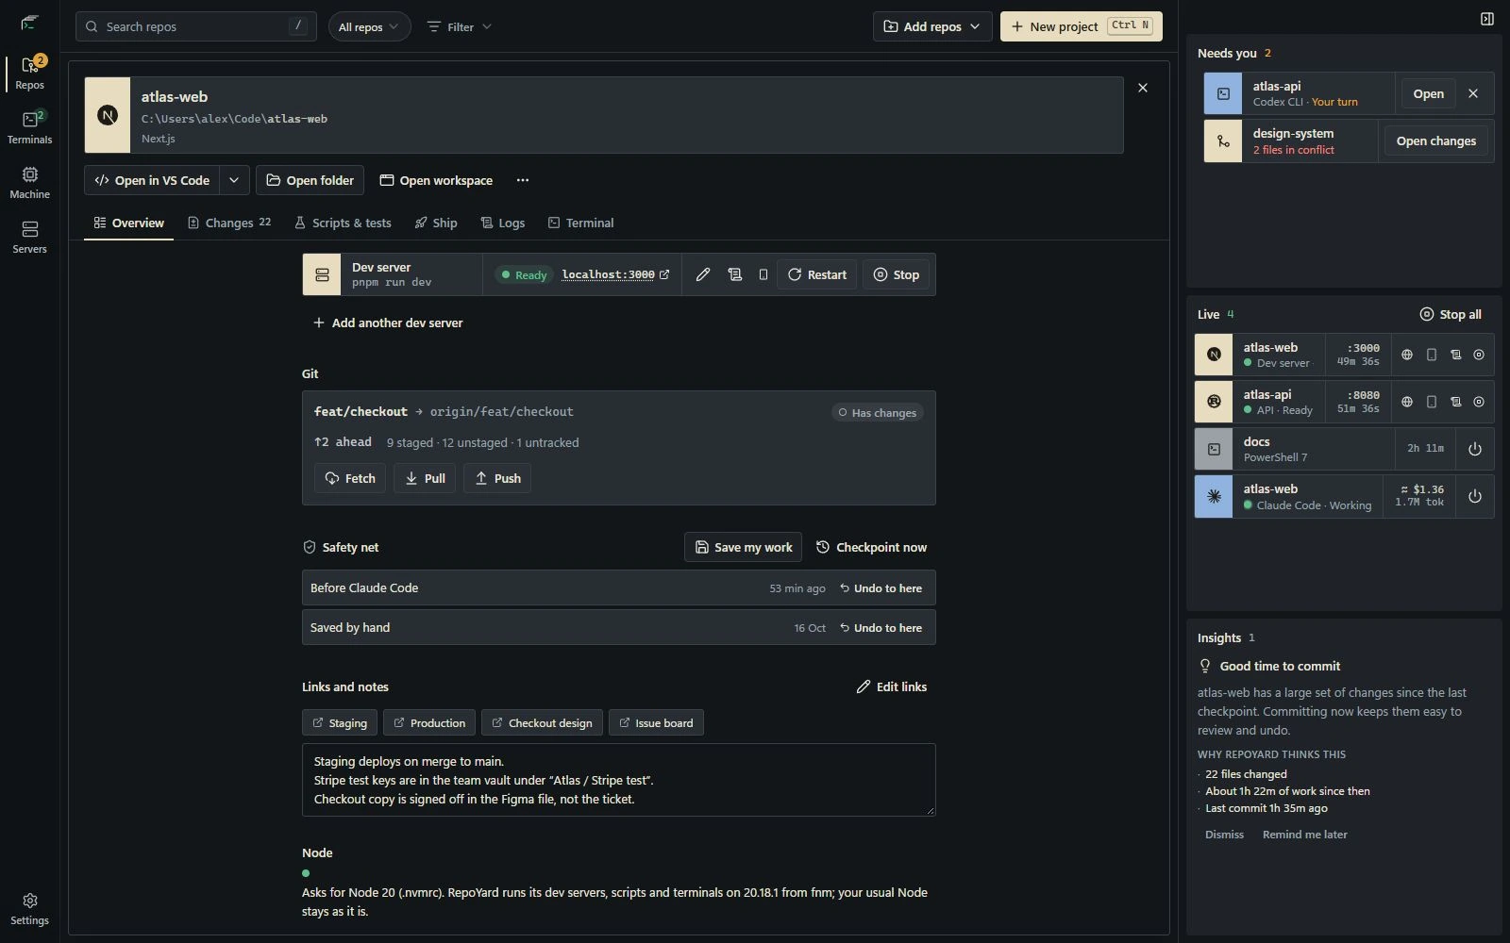Stop atlas-web dev server in Live list

pos(1479,355)
